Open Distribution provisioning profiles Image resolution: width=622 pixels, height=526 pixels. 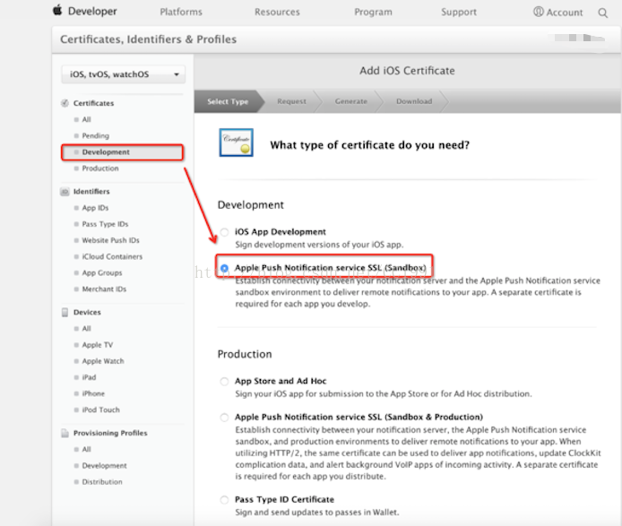102,482
